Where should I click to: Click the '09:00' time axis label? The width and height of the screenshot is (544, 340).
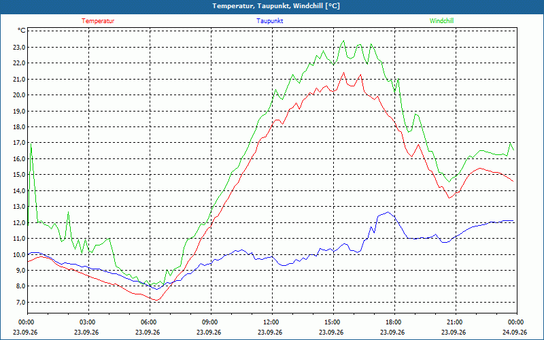point(211,322)
